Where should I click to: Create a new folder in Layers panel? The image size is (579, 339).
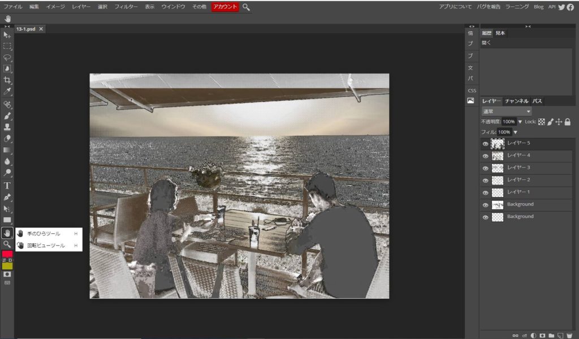click(x=551, y=335)
